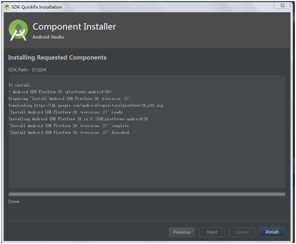Click the Finish button

point(272,232)
